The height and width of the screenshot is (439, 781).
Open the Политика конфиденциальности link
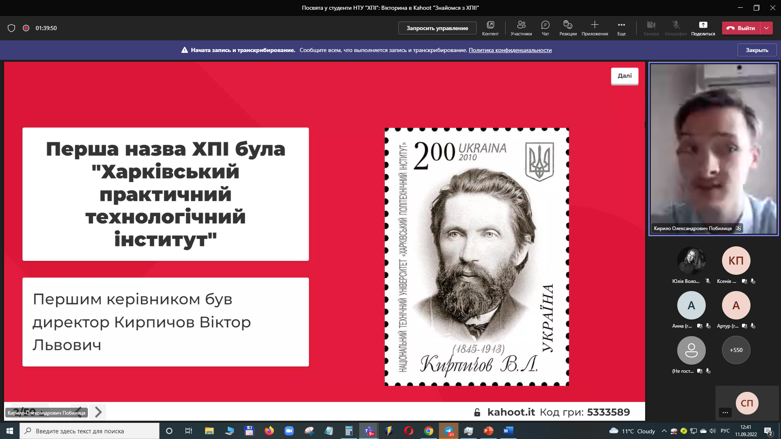pos(510,50)
